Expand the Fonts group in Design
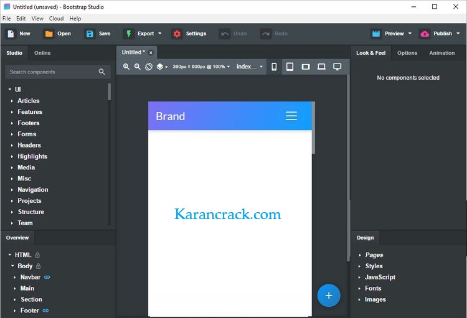 click(x=359, y=289)
